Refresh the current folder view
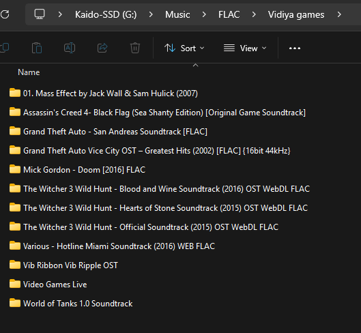361x333 pixels. (x=5, y=14)
